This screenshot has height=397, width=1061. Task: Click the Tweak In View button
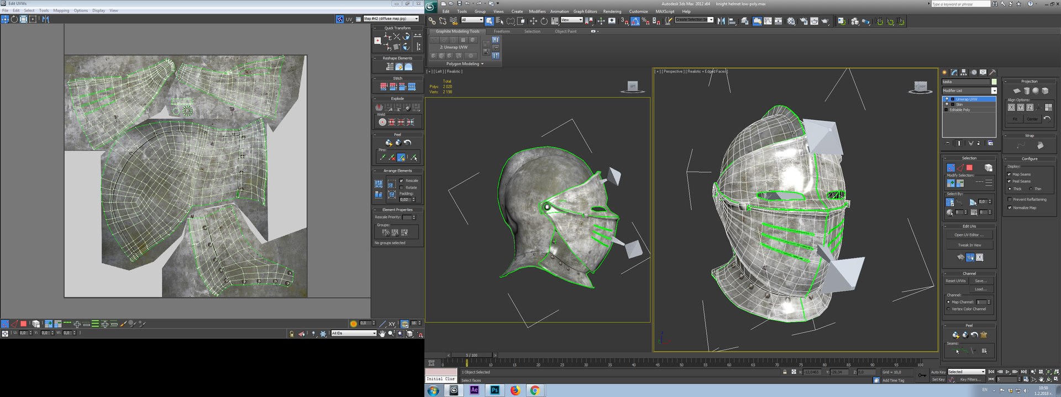click(x=969, y=245)
